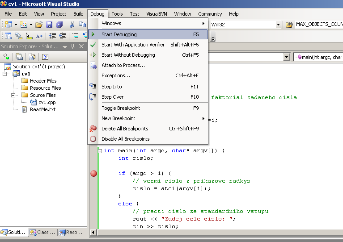Viewport: 343px width, 242px height.
Task: Click the View Code icon in Solution Explorer
Action: tap(45, 57)
